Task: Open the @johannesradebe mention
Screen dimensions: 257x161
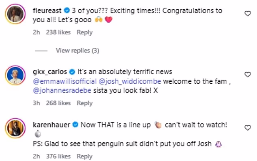Action: tap(62, 91)
